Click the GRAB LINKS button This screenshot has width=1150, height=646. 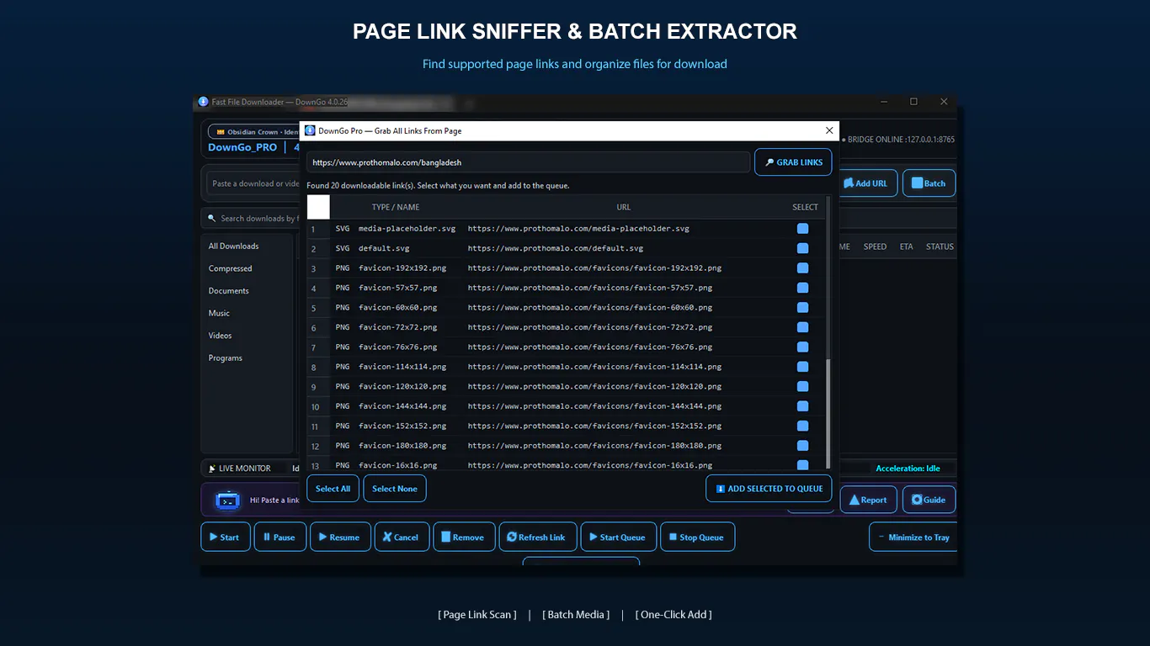[793, 162]
